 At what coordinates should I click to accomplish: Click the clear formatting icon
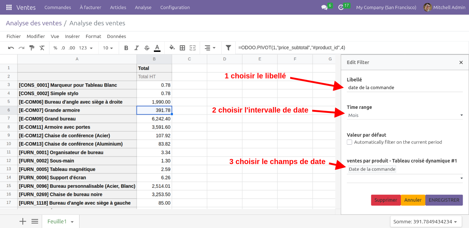42,48
